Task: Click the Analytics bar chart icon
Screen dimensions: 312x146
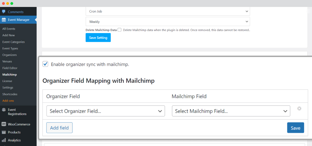Action: [x=3, y=140]
